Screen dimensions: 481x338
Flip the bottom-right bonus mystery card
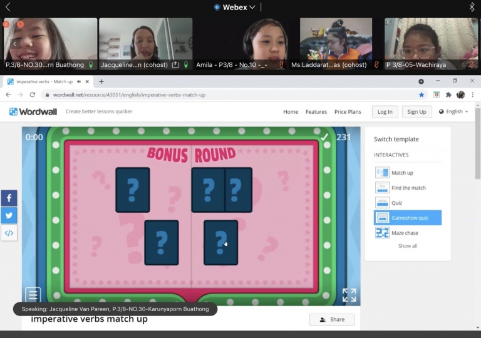(221, 243)
